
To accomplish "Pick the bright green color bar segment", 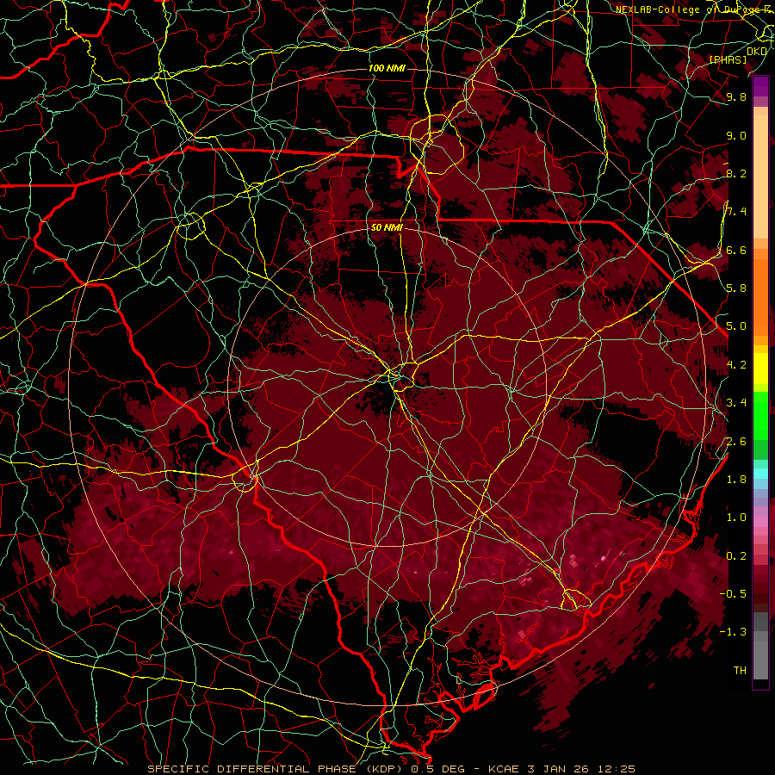I will (760, 415).
